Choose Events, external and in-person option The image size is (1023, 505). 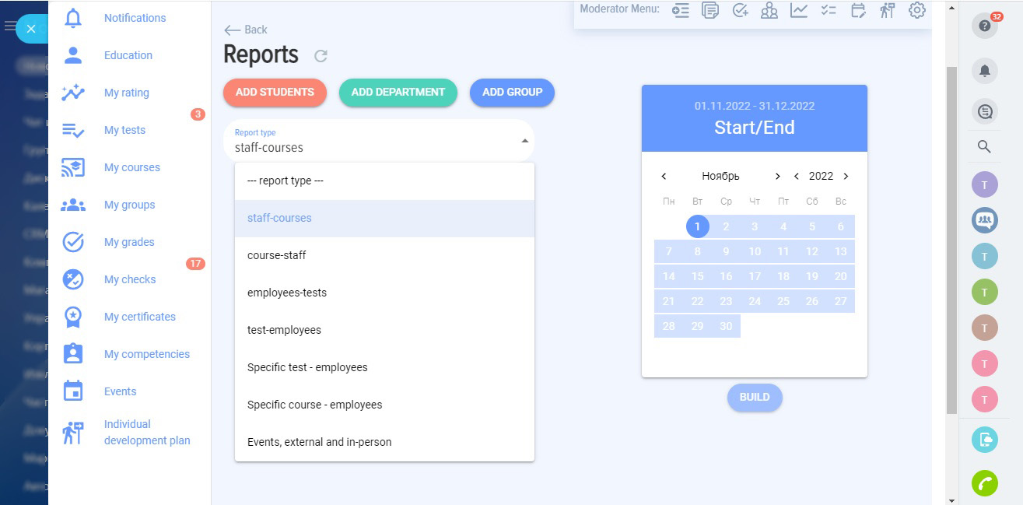tap(319, 442)
